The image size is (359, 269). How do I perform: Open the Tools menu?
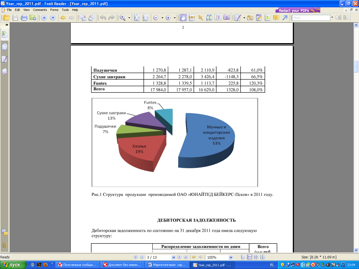point(65,10)
